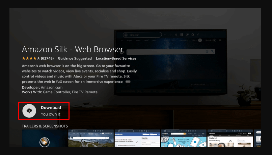The height and width of the screenshot is (155, 272).
Task: Select the cloud download icon
Action: 29,111
